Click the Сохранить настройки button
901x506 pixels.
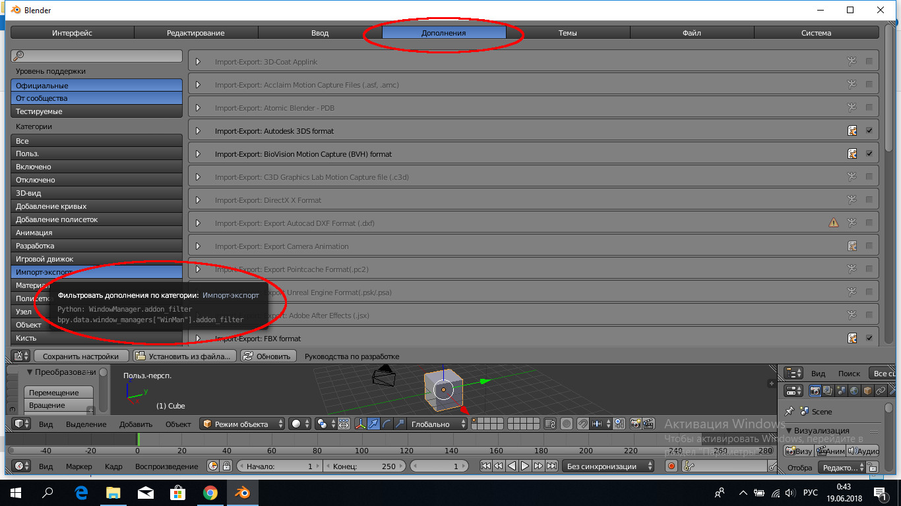point(81,356)
